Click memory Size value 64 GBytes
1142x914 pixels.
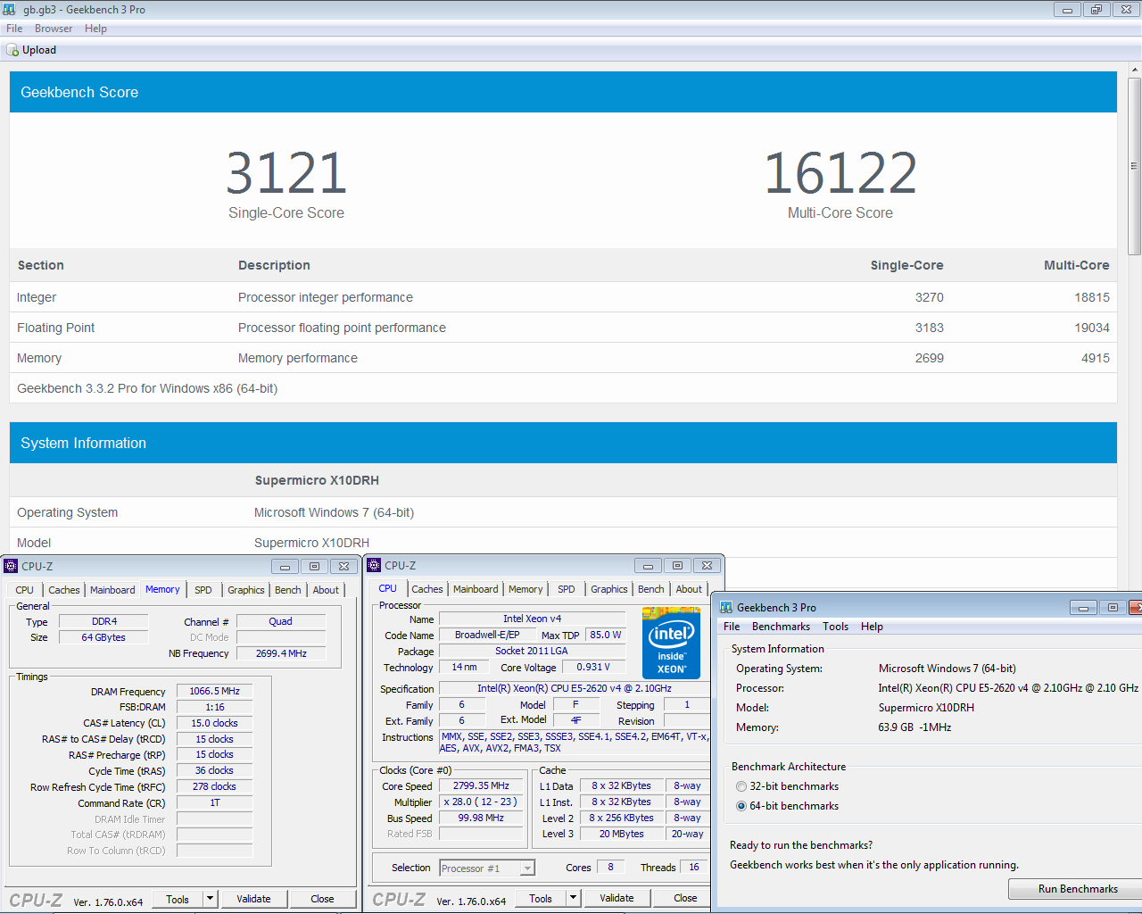[103, 637]
